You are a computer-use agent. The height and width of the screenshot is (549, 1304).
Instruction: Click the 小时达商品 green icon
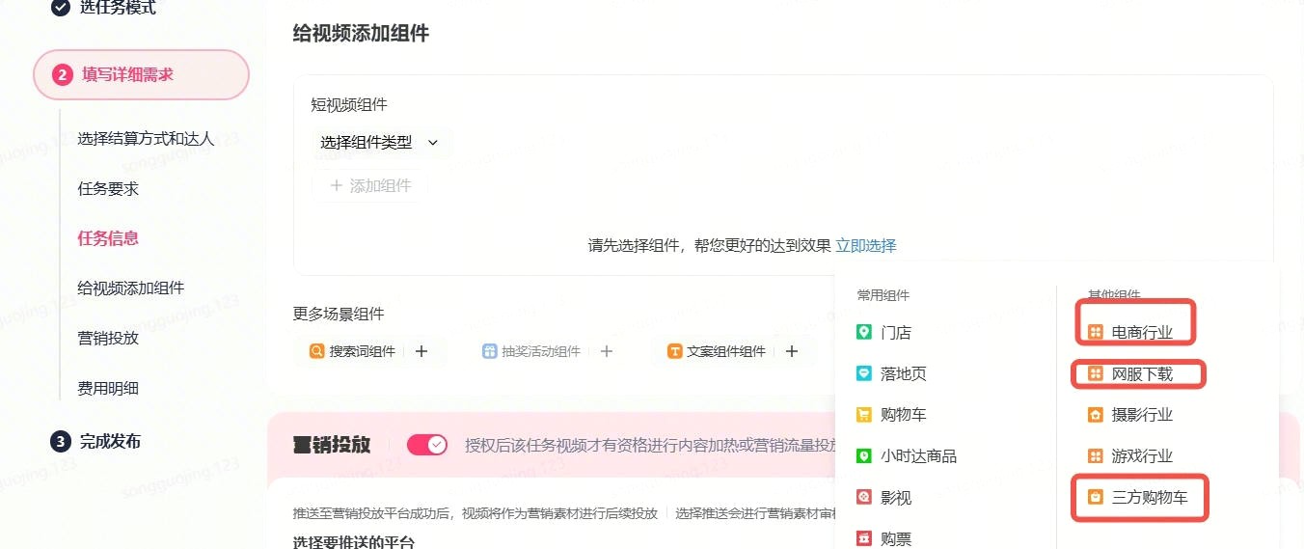864,455
